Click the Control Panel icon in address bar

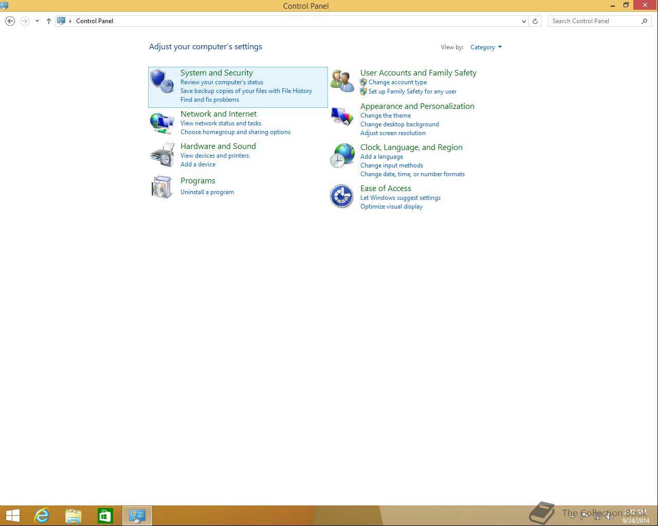(x=61, y=21)
